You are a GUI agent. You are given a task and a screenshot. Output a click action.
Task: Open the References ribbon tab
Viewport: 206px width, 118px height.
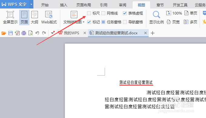104,5
